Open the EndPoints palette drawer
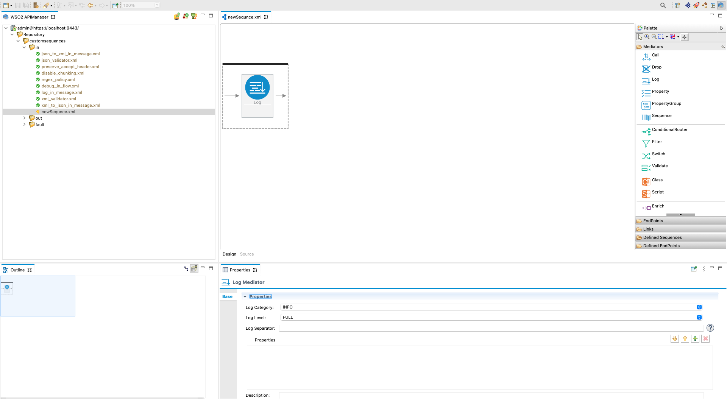This screenshot has height=399, width=727. click(652, 221)
